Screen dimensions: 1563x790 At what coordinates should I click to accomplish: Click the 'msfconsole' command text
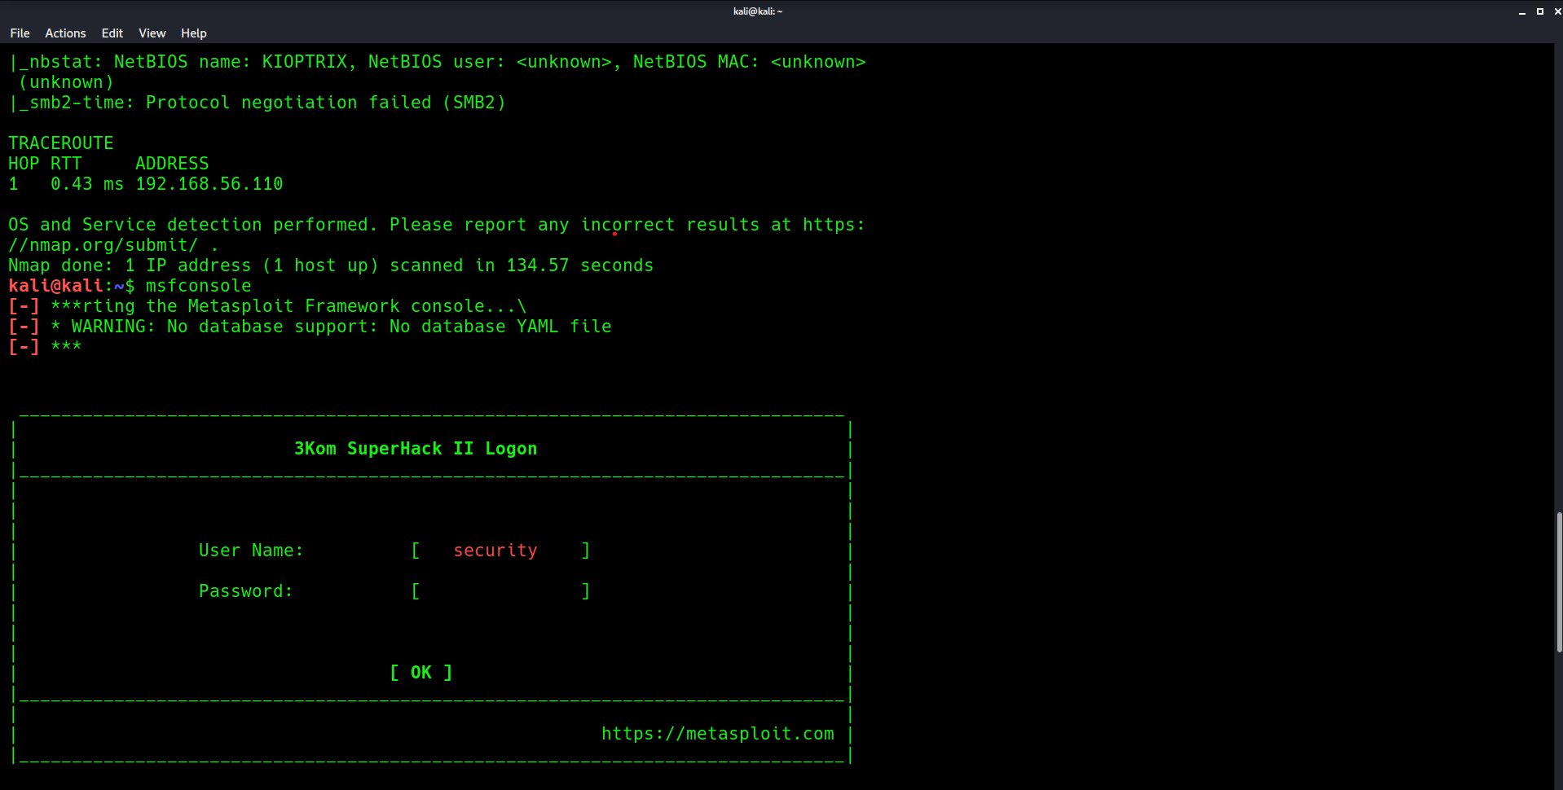[x=198, y=286]
